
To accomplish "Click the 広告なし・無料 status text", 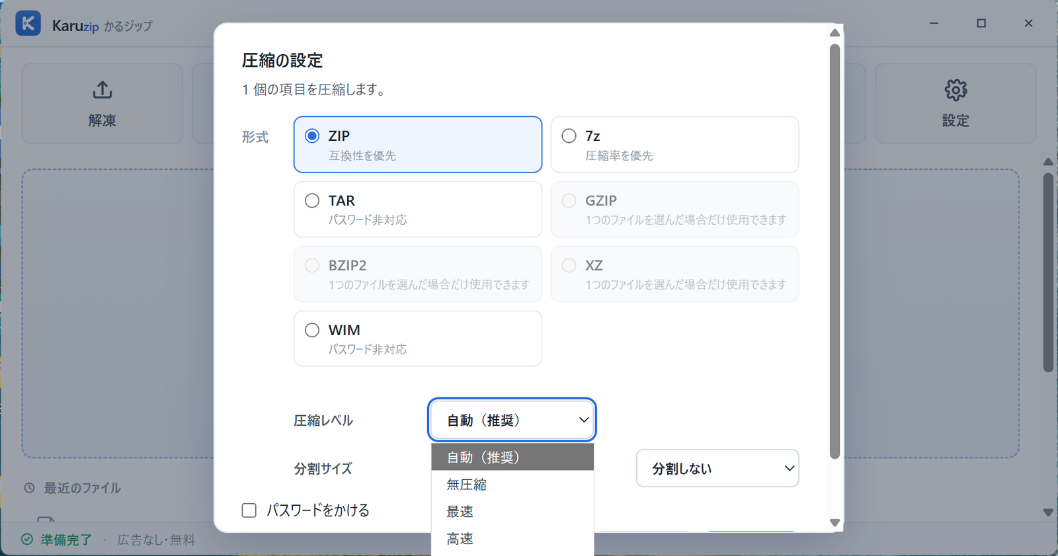I will click(x=156, y=539).
